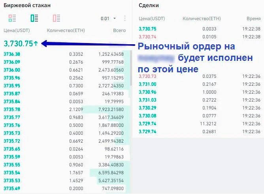The width and height of the screenshot is (264, 194).
Task: Select combined buy and sell order book view
Action: 12,18
